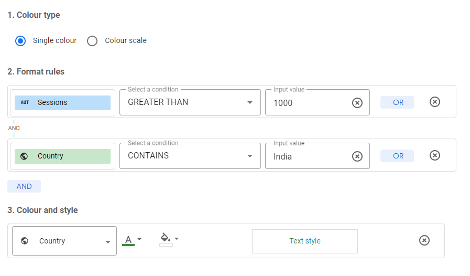Viewport: 470px width, 276px height.
Task: Click the input field containing India
Action: (318, 156)
